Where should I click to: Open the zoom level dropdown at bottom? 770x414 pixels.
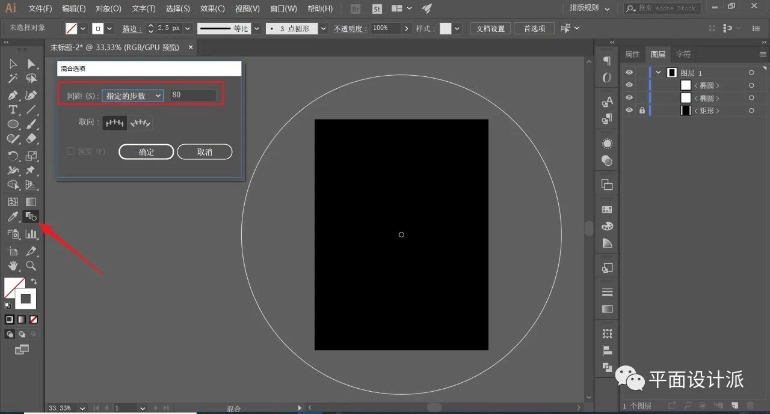point(82,408)
